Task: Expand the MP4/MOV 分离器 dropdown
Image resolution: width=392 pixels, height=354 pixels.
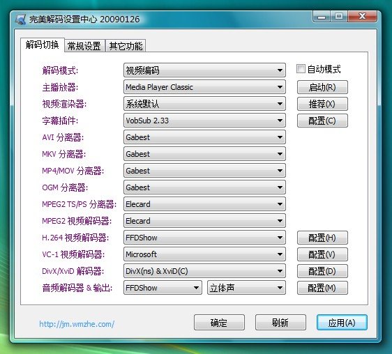Action: [204, 171]
